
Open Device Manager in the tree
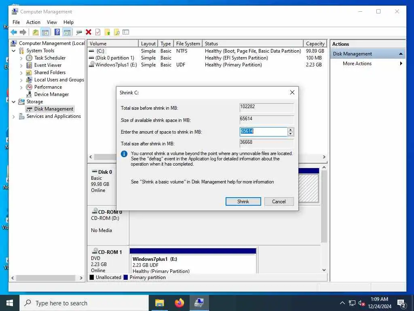pos(51,94)
